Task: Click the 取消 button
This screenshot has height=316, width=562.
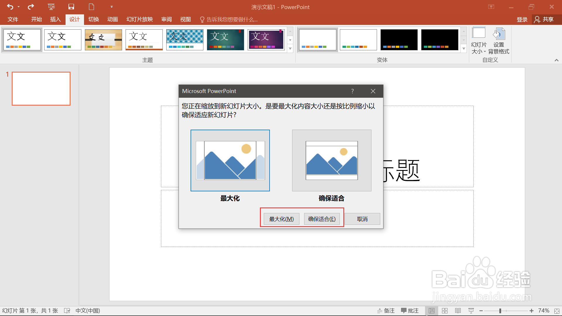Action: tap(362, 219)
